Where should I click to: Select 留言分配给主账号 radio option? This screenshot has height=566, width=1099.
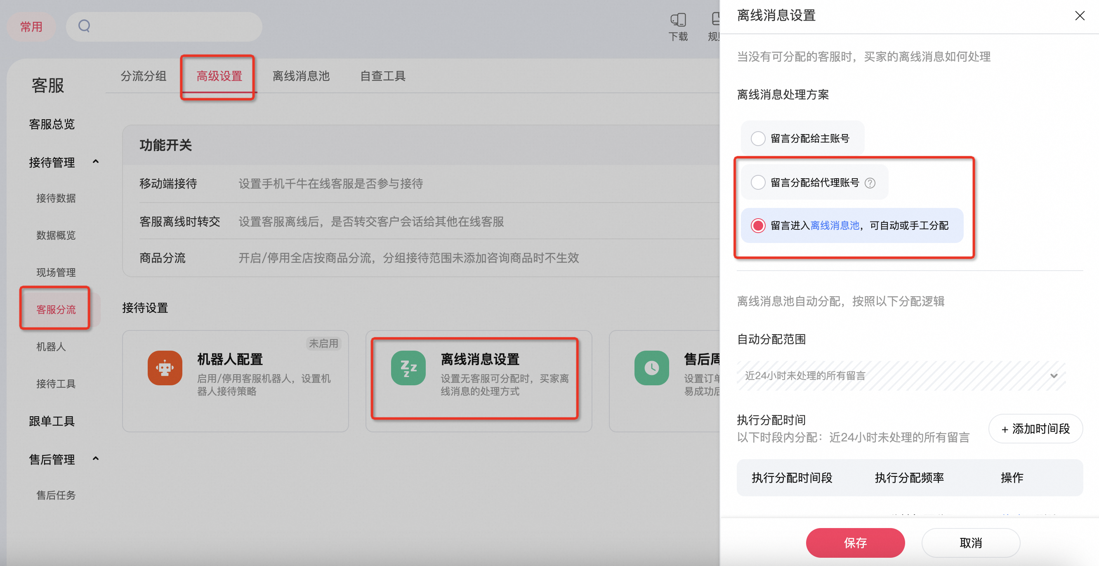pos(758,139)
